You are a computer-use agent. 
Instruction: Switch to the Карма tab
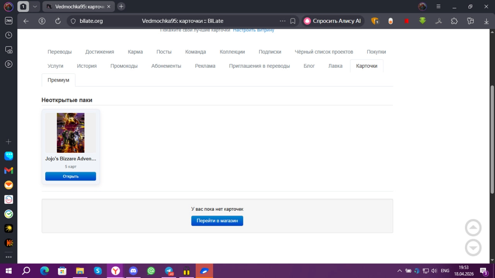pyautogui.click(x=135, y=52)
